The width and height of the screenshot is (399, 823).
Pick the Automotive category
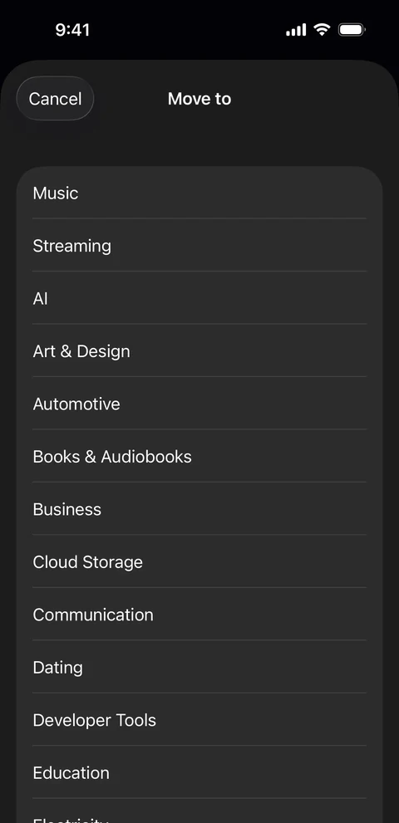pos(199,404)
